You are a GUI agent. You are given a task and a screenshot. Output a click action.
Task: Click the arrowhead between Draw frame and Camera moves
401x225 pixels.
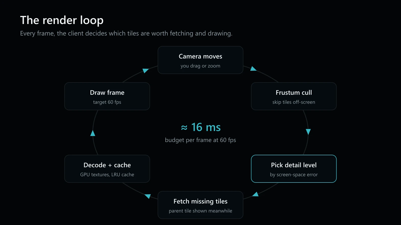point(146,70)
